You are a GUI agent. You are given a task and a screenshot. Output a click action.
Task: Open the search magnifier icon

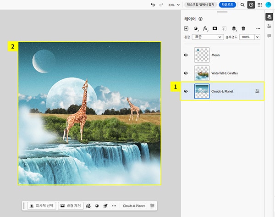pos(242,5)
